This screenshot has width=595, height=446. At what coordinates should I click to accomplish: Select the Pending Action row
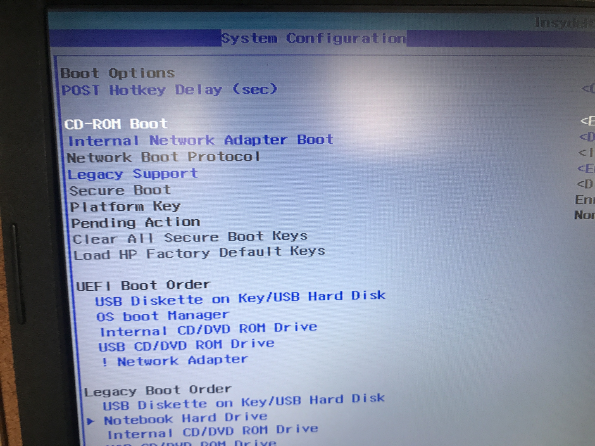tap(136, 223)
